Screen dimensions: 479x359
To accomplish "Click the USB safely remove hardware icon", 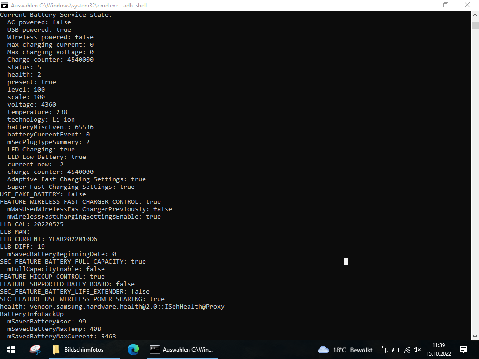I will [384, 350].
